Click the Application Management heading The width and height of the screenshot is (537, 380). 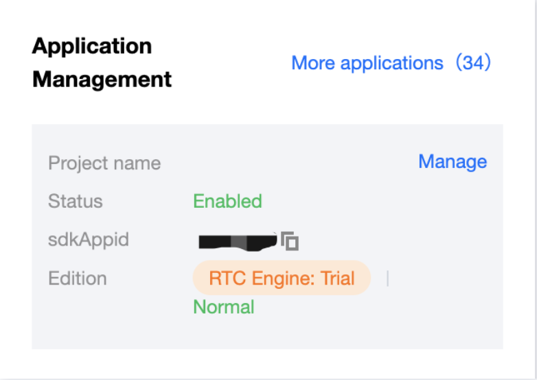(x=102, y=63)
